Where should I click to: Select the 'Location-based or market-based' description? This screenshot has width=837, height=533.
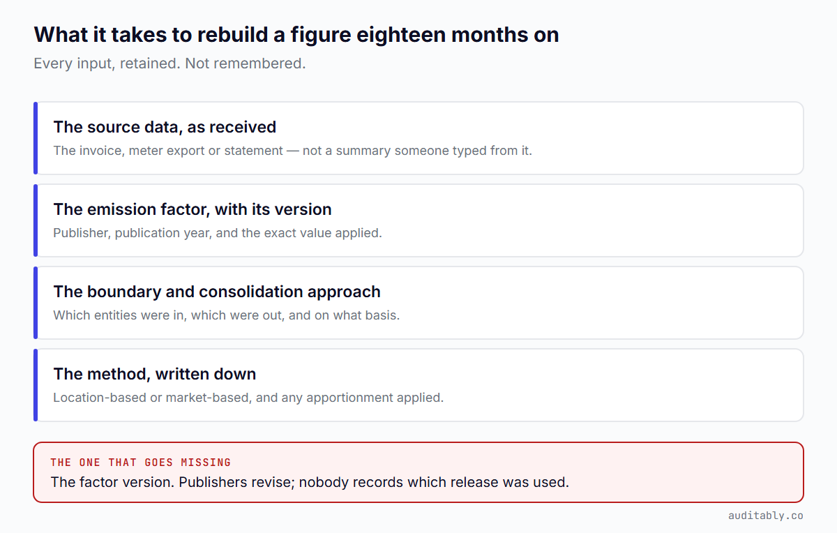(x=248, y=398)
